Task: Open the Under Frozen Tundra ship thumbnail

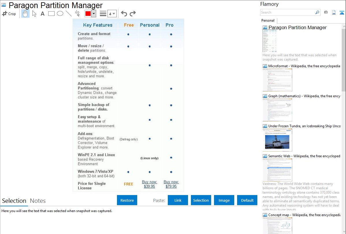Action: [277, 140]
